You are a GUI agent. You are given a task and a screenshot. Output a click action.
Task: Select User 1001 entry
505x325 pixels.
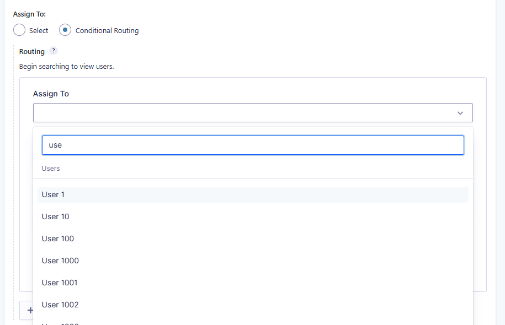[x=60, y=283]
